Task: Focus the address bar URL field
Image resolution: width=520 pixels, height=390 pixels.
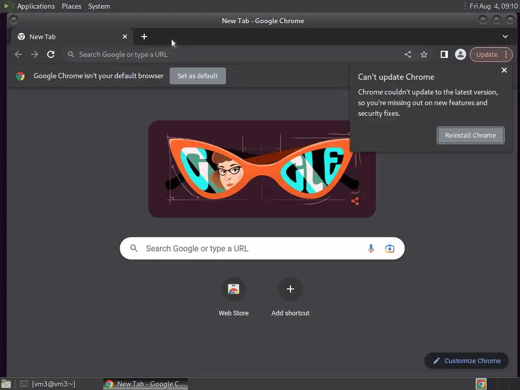Action: (x=232, y=54)
